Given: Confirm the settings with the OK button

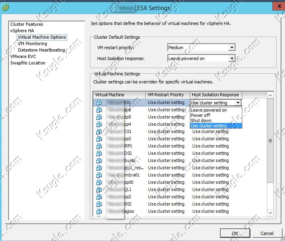Looking at the screenshot, I should coord(235,233).
